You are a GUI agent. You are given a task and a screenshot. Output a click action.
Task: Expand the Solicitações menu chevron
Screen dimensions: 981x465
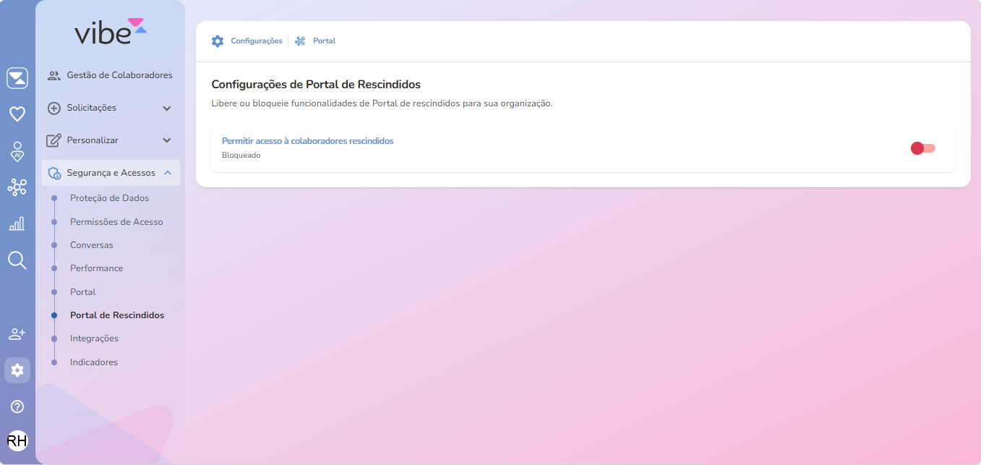[x=167, y=108]
